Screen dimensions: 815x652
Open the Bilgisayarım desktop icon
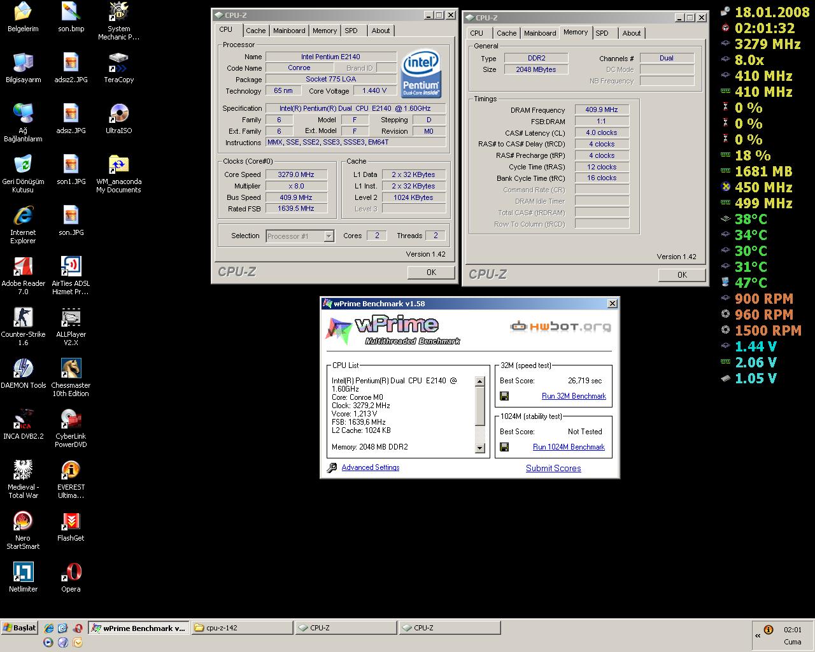pos(23,68)
